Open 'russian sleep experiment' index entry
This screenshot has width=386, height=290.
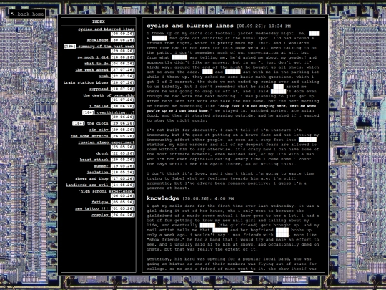[107, 142]
